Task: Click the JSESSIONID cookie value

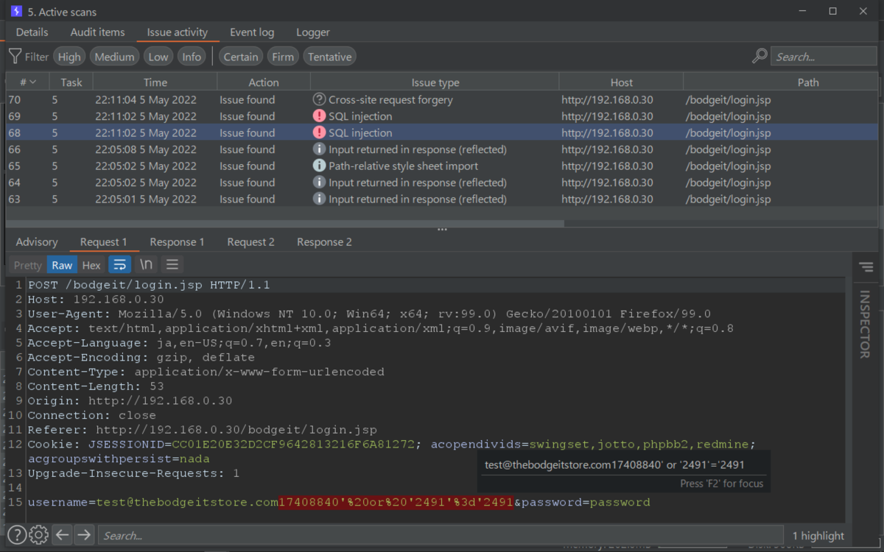Action: [x=293, y=445]
